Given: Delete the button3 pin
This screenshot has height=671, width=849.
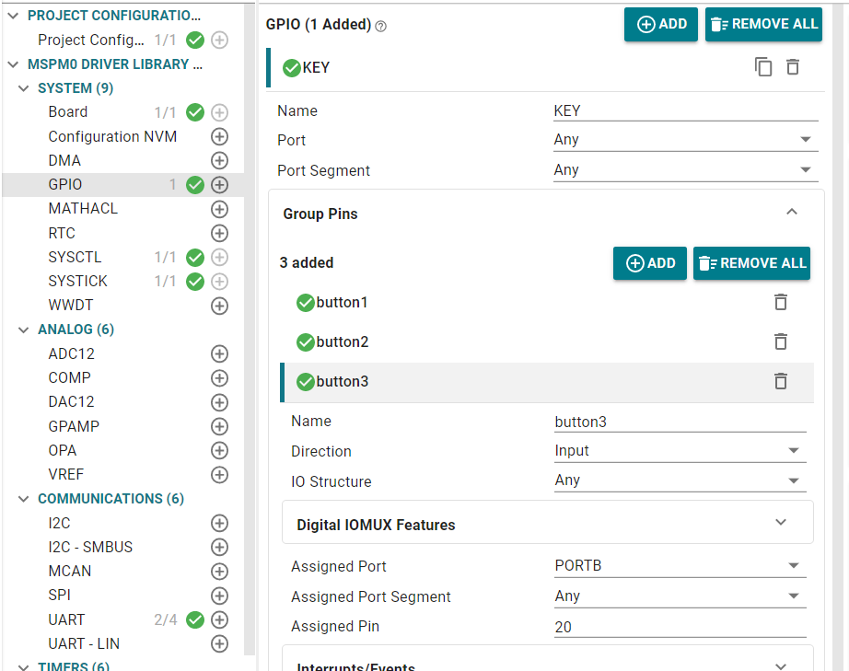Looking at the screenshot, I should (x=780, y=381).
